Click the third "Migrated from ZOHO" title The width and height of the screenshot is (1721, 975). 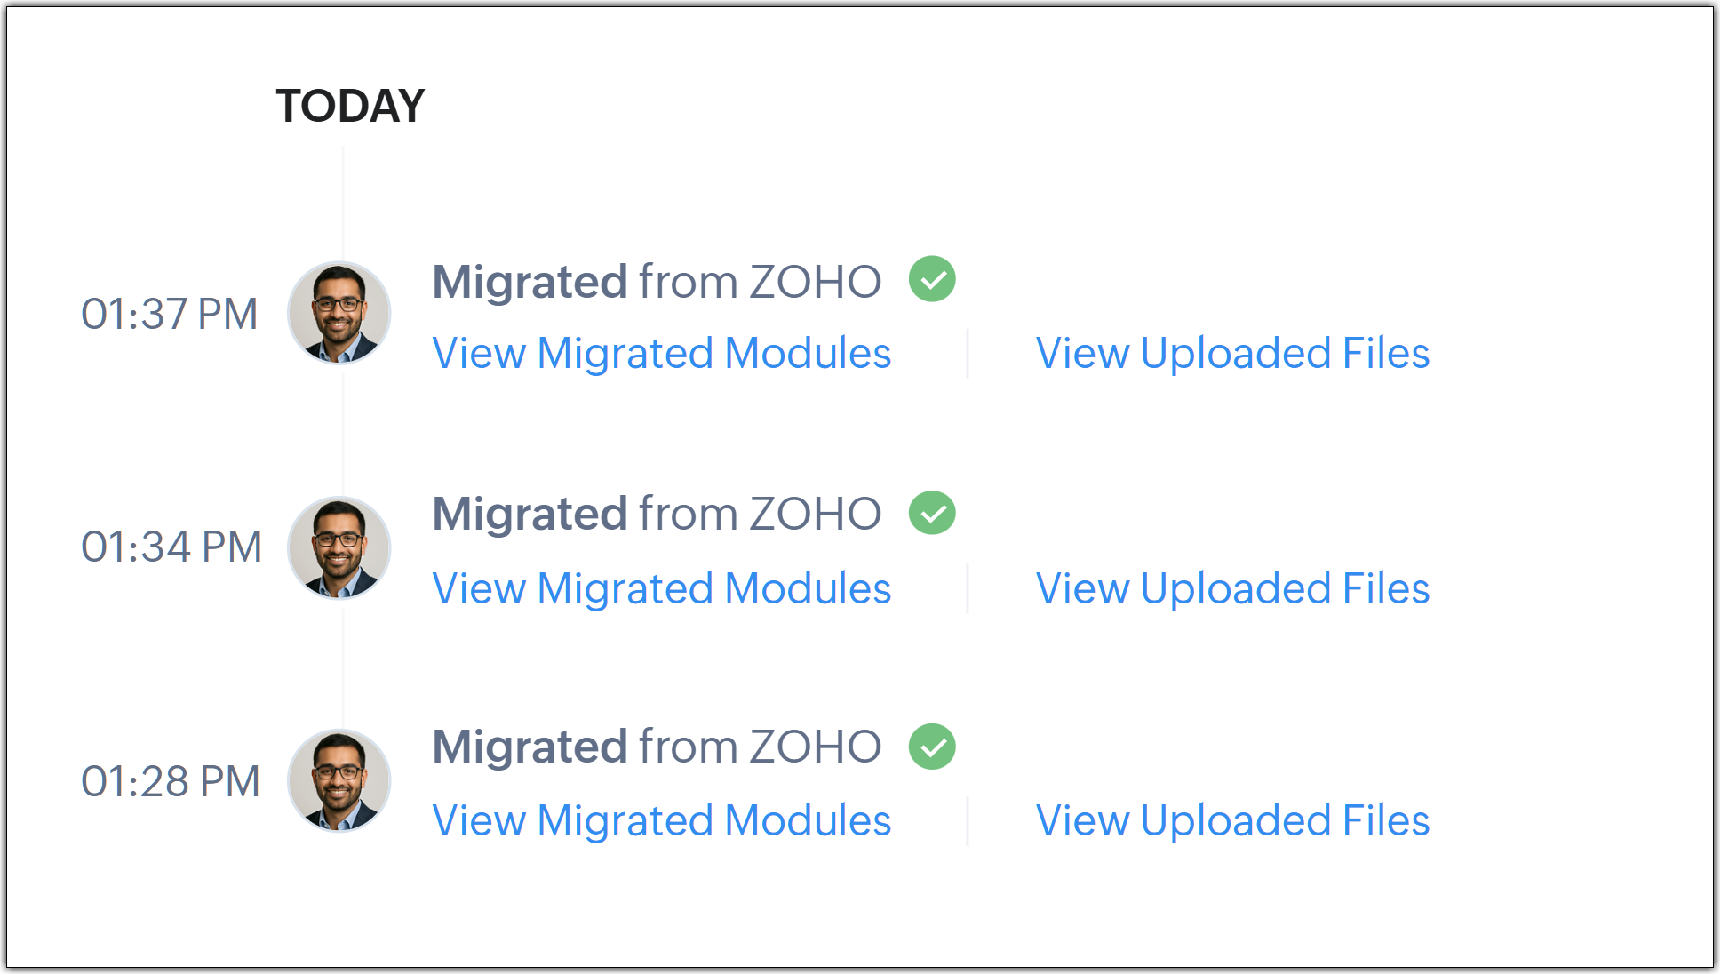coord(657,747)
